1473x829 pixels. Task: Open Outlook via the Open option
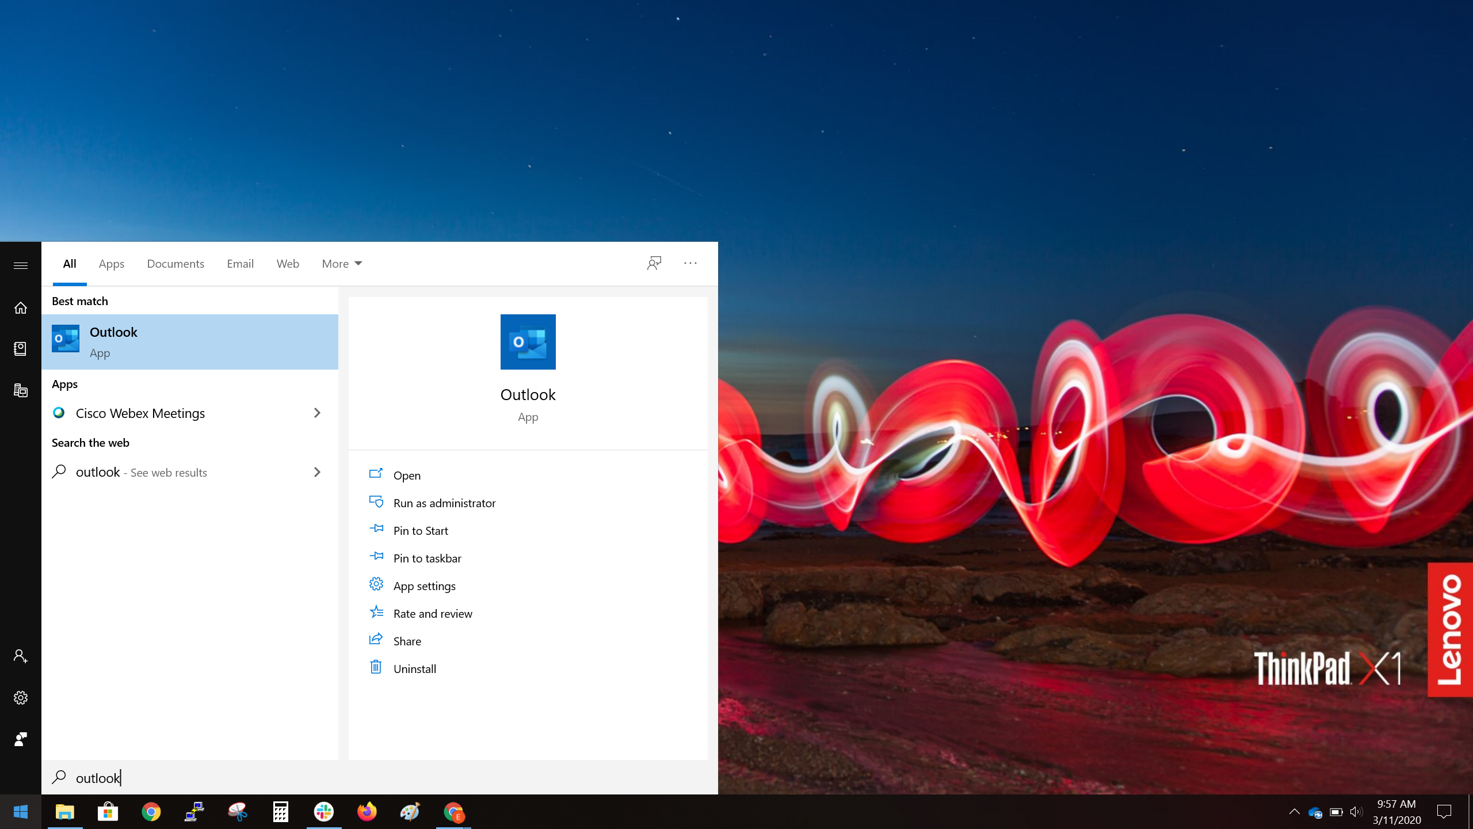[407, 475]
